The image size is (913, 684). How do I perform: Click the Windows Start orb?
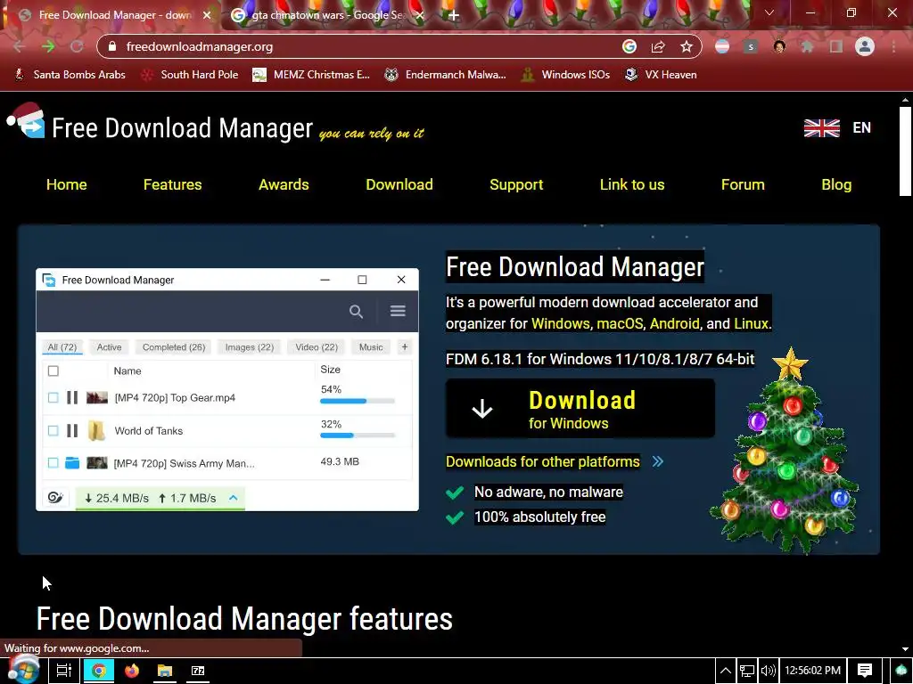(x=22, y=670)
